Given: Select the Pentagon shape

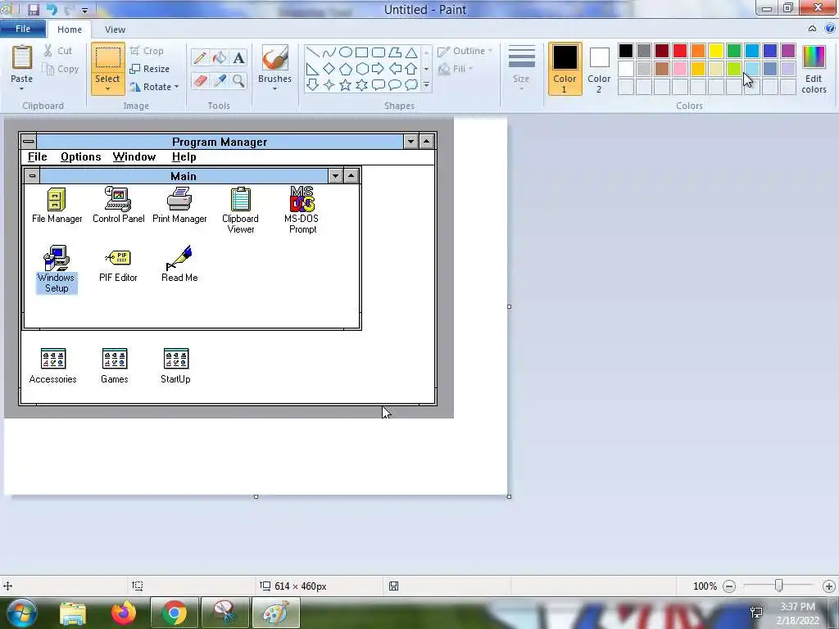Looking at the screenshot, I should [x=346, y=69].
